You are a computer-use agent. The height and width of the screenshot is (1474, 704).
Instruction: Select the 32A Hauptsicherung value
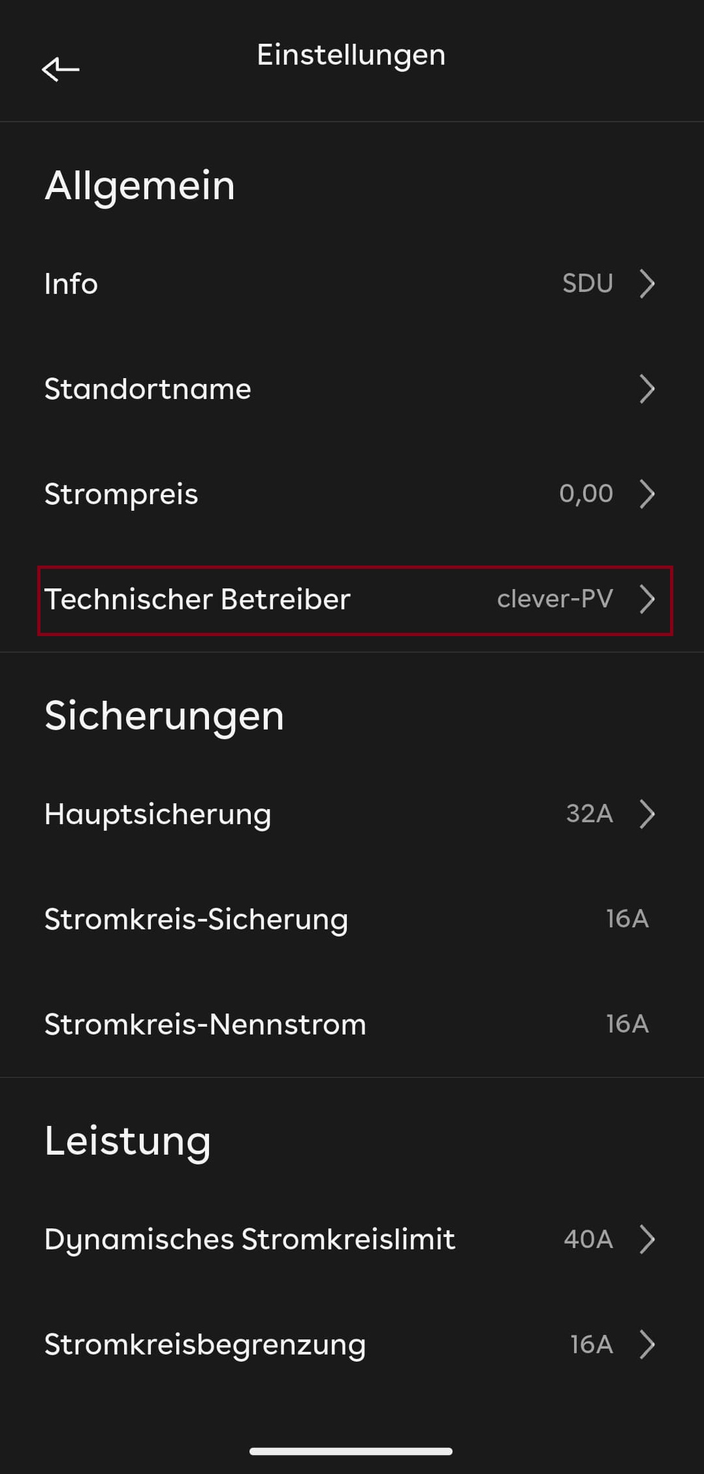[x=589, y=814]
